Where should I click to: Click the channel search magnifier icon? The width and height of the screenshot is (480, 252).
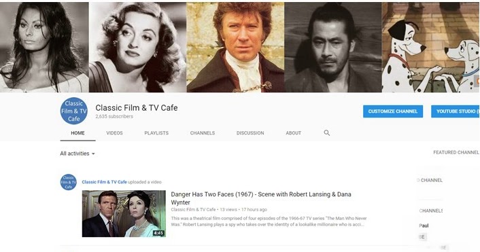point(327,132)
